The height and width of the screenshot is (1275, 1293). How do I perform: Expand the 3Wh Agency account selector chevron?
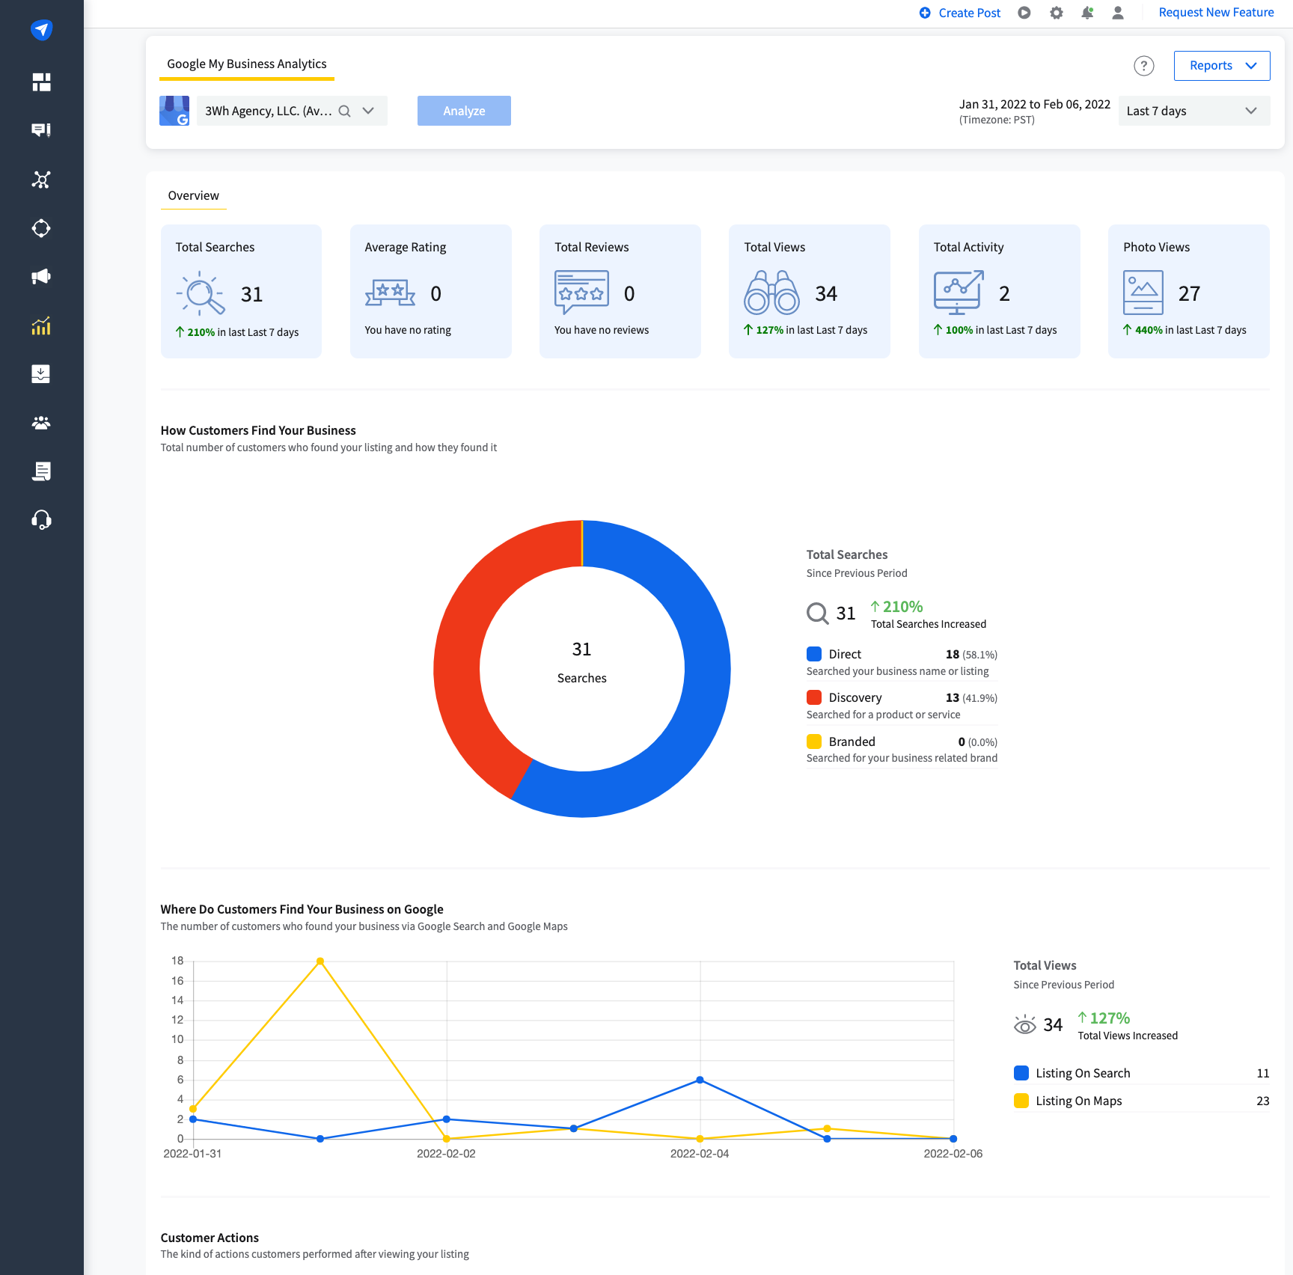368,111
